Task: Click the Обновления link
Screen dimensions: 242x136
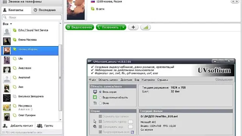Action: pos(224,79)
